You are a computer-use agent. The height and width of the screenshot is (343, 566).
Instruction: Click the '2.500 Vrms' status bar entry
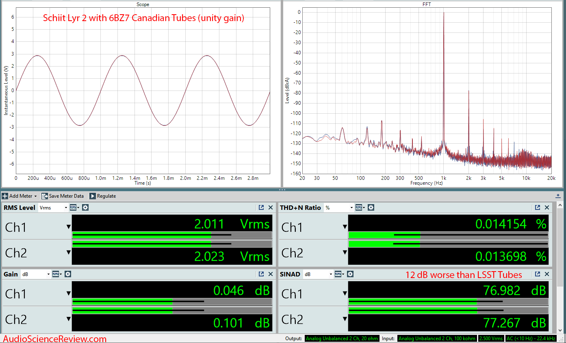[491, 339]
